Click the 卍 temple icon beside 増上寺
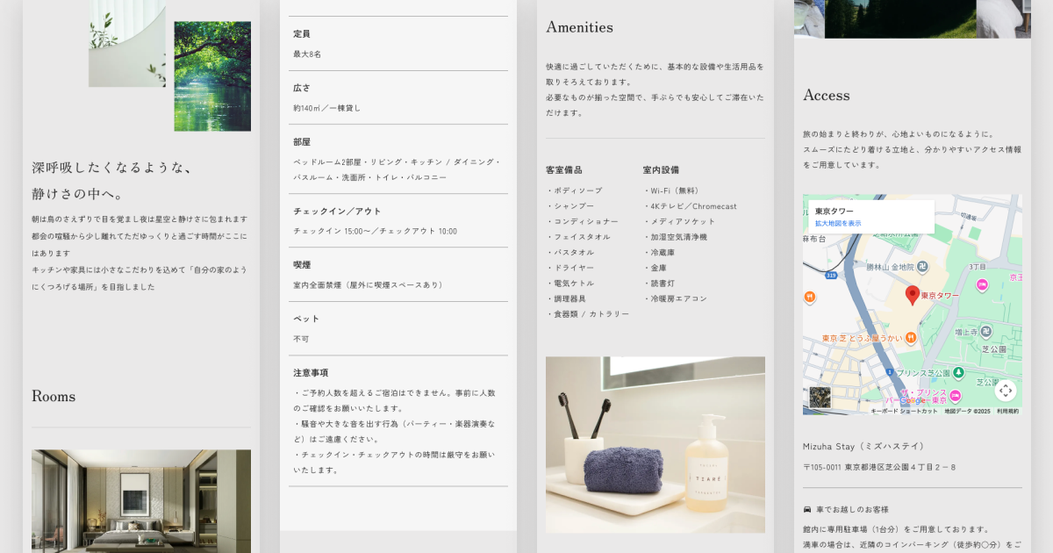This screenshot has width=1053, height=553. (986, 331)
